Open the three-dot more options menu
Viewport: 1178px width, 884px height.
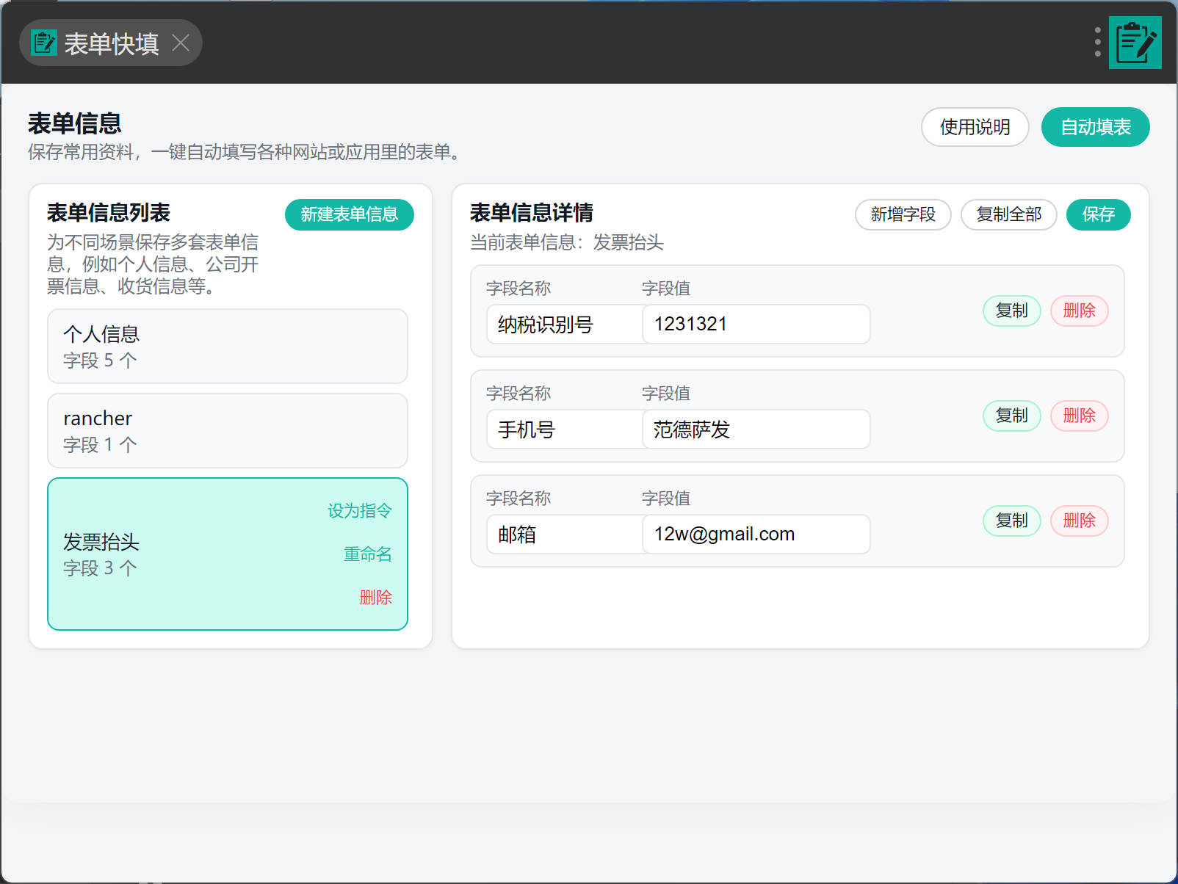[x=1097, y=43]
